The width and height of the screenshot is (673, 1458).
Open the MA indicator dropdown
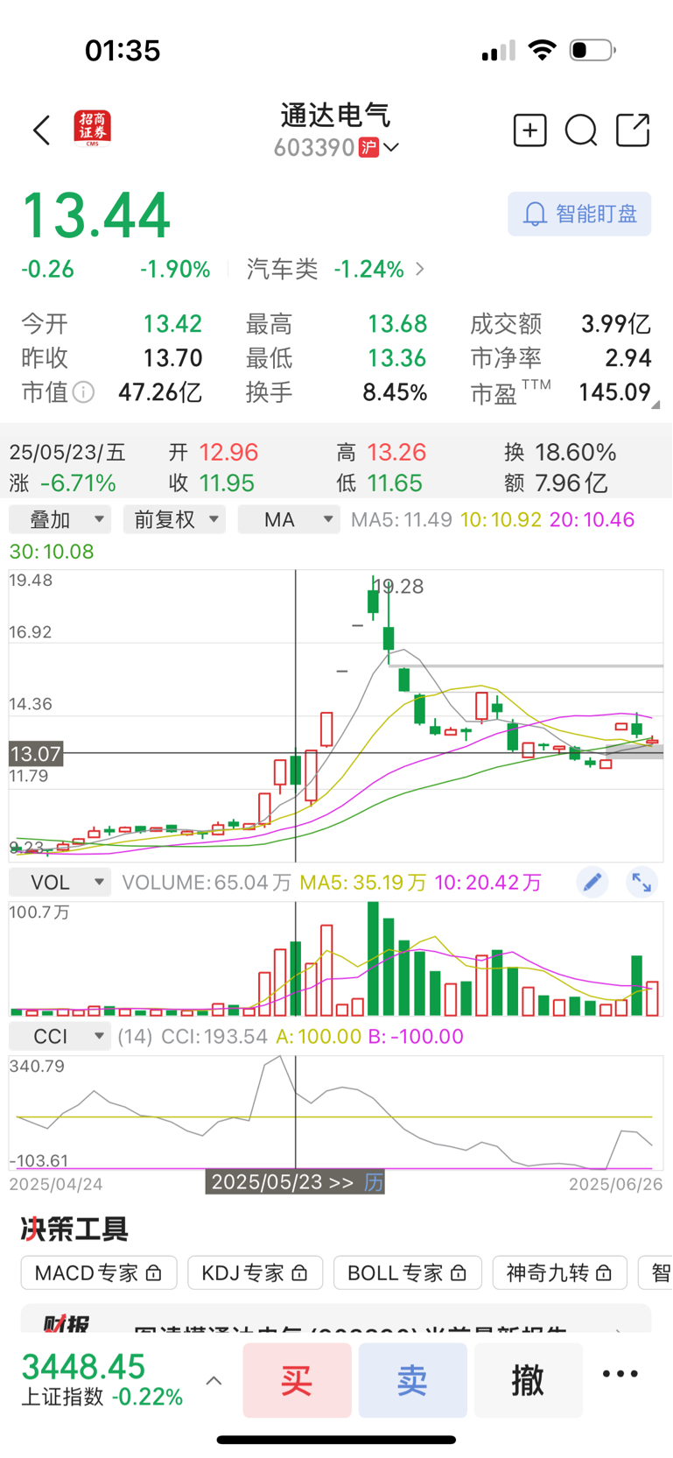tap(289, 519)
